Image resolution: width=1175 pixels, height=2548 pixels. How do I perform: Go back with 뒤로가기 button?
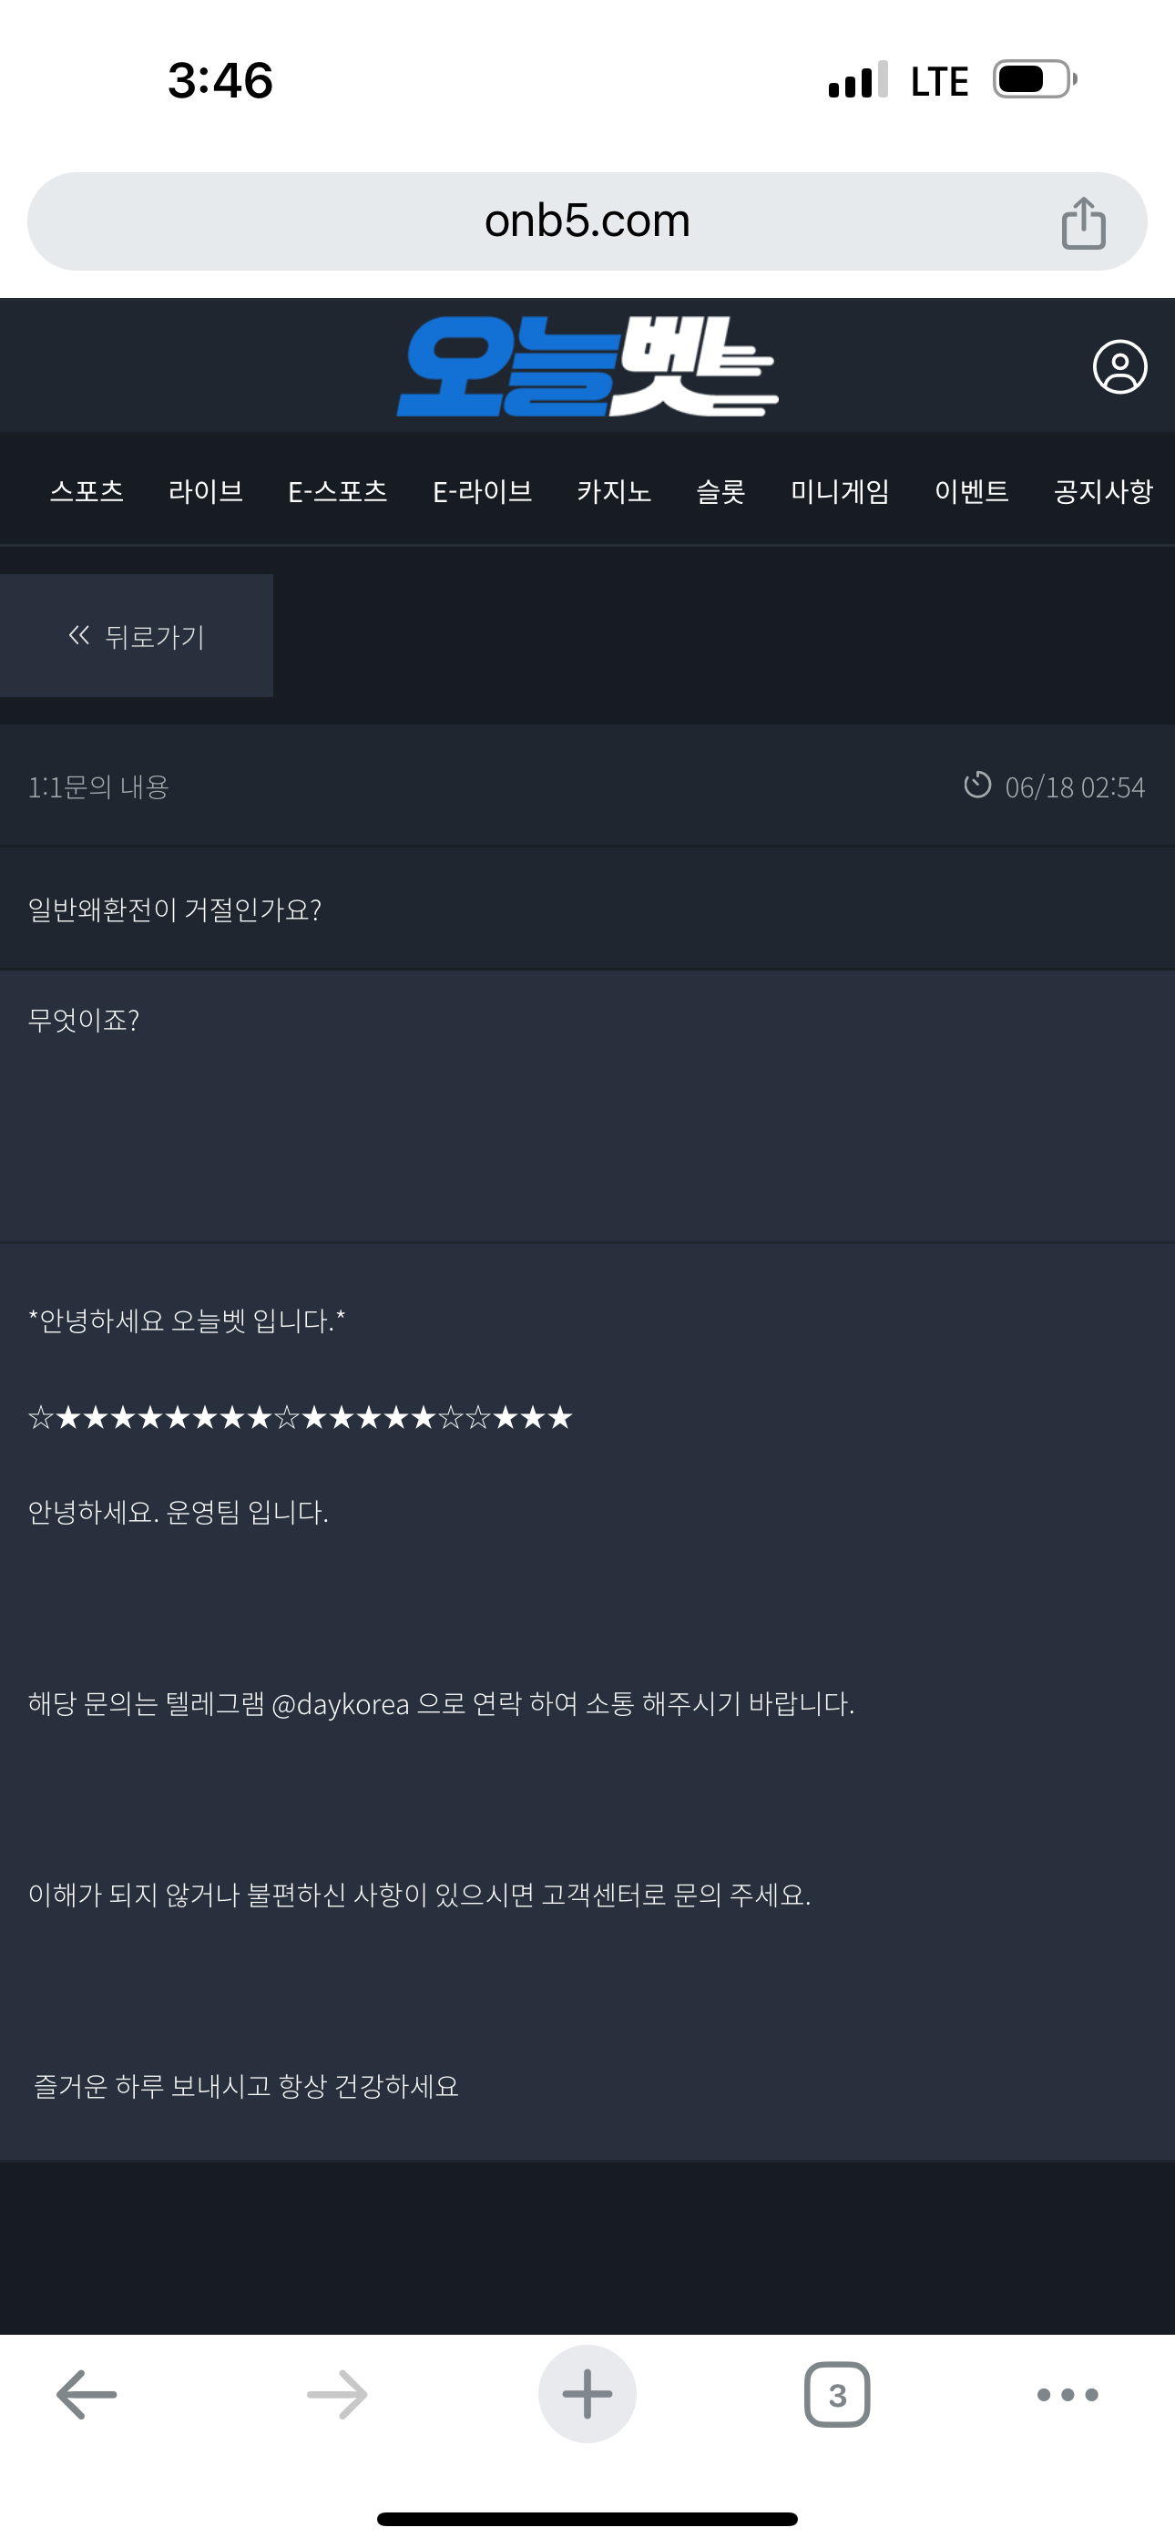137,636
